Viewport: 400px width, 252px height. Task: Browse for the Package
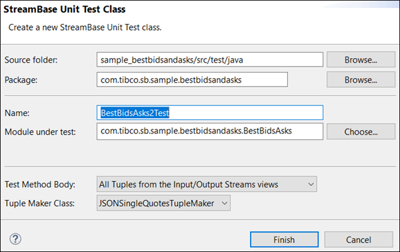[361, 79]
